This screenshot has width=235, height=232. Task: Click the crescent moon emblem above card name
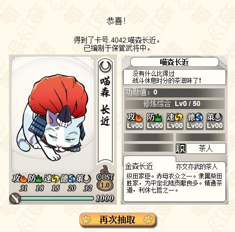coord(105,66)
